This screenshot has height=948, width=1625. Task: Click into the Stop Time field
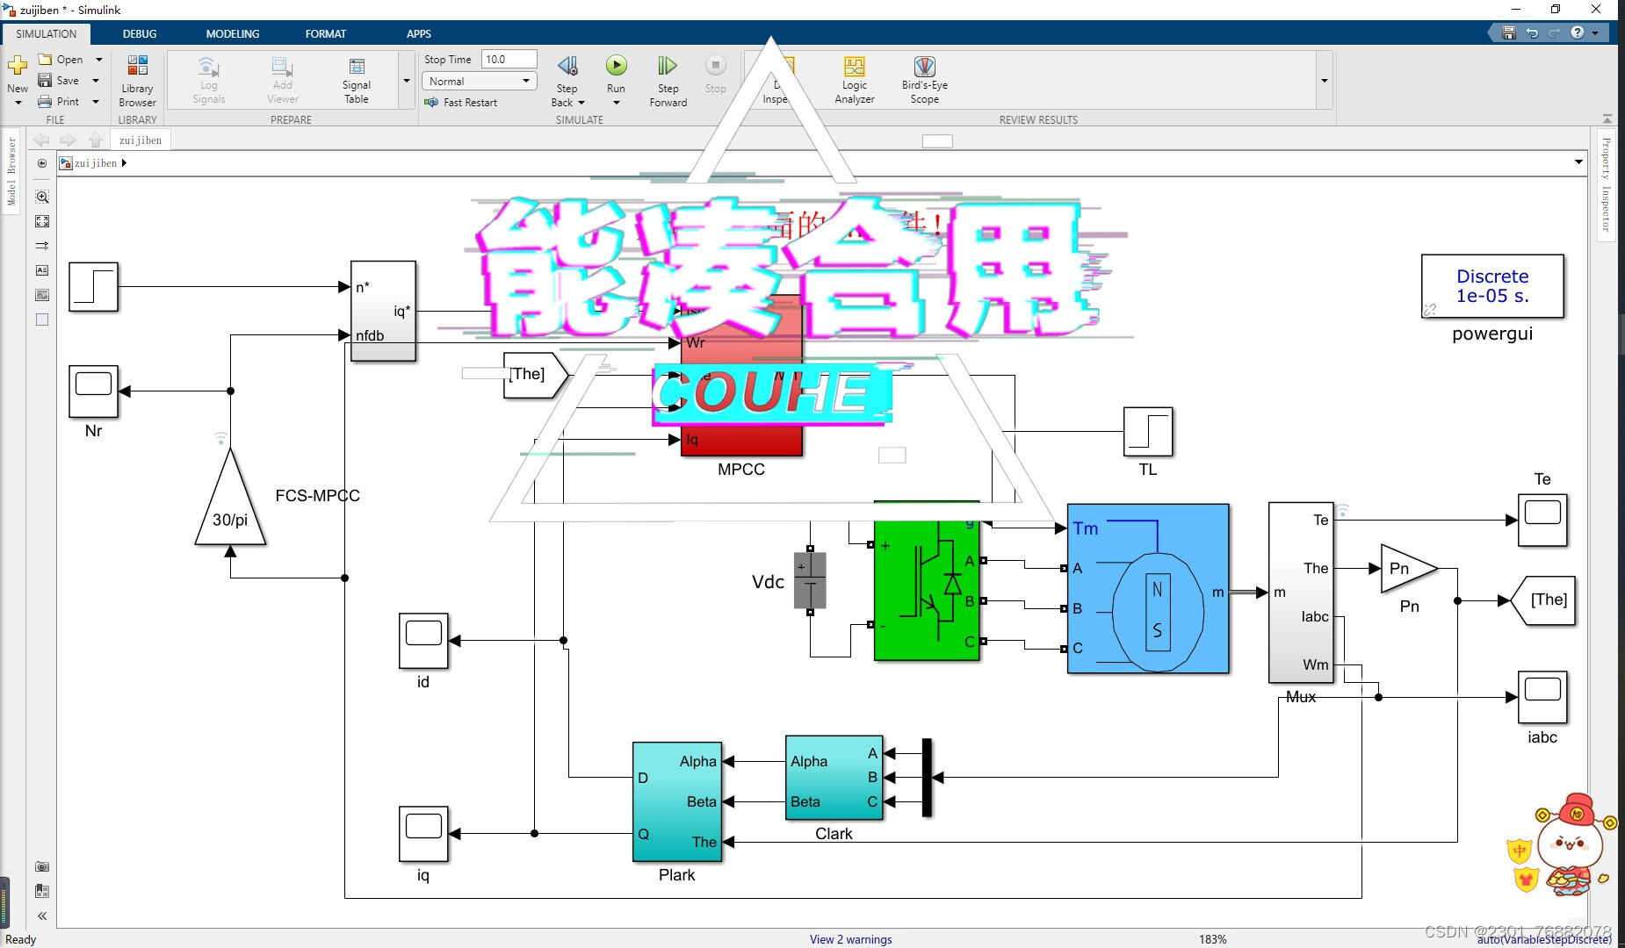coord(509,59)
